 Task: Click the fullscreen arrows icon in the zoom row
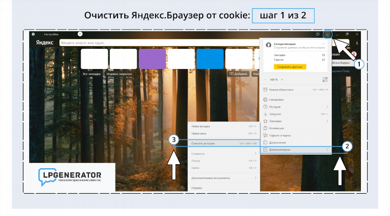coord(325,79)
